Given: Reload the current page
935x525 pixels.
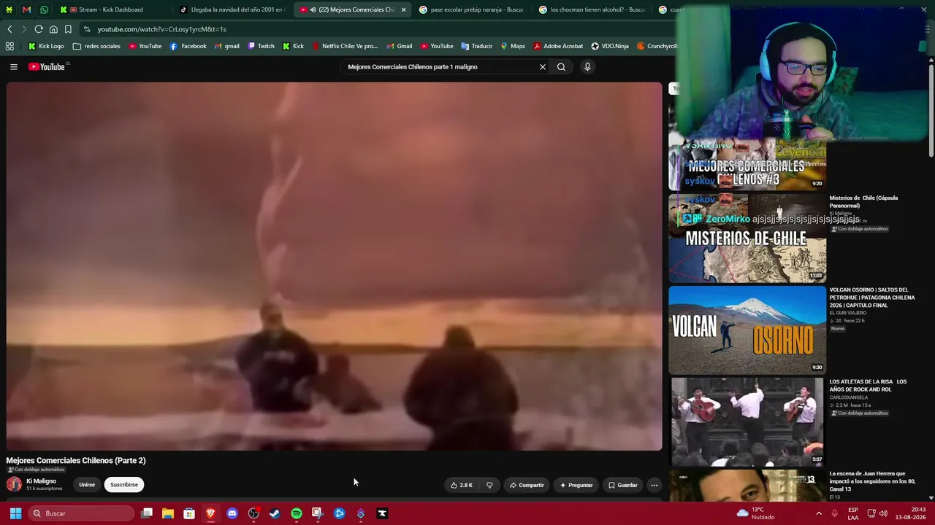Looking at the screenshot, I should [39, 29].
